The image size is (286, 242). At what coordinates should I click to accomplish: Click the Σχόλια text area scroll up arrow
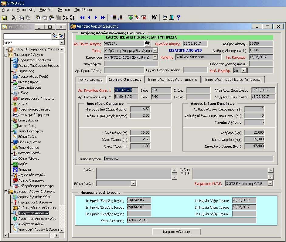(174, 170)
